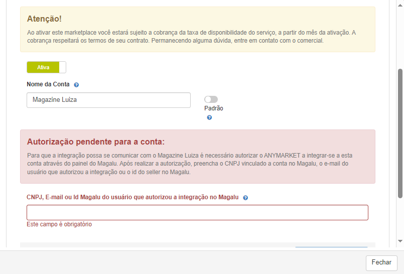Click the 'Atenção!' warning heading
The image size is (404, 274).
44,19
